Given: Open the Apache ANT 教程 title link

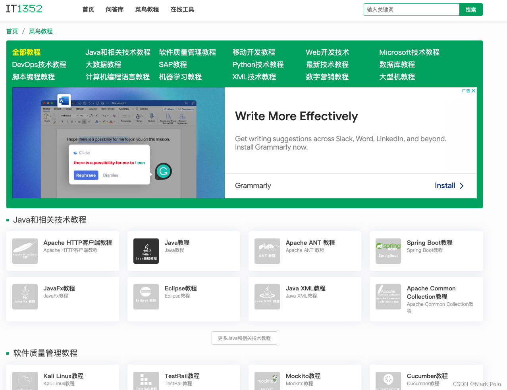Looking at the screenshot, I should click(310, 243).
